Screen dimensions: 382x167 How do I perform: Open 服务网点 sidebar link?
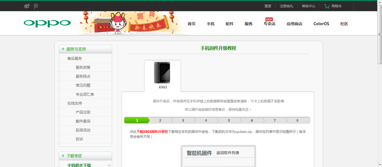(x=83, y=76)
